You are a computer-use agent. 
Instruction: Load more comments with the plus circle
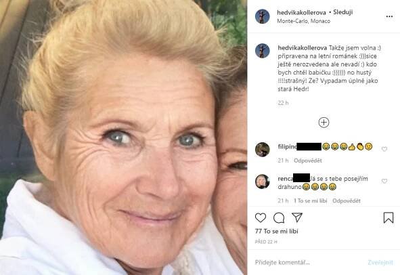[324, 123]
